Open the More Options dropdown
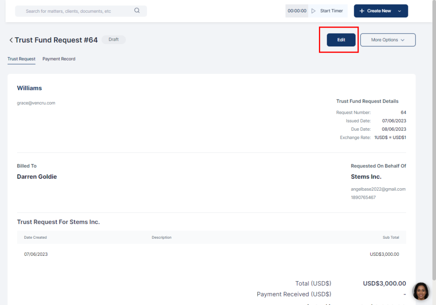Image resolution: width=436 pixels, height=305 pixels. coord(387,40)
